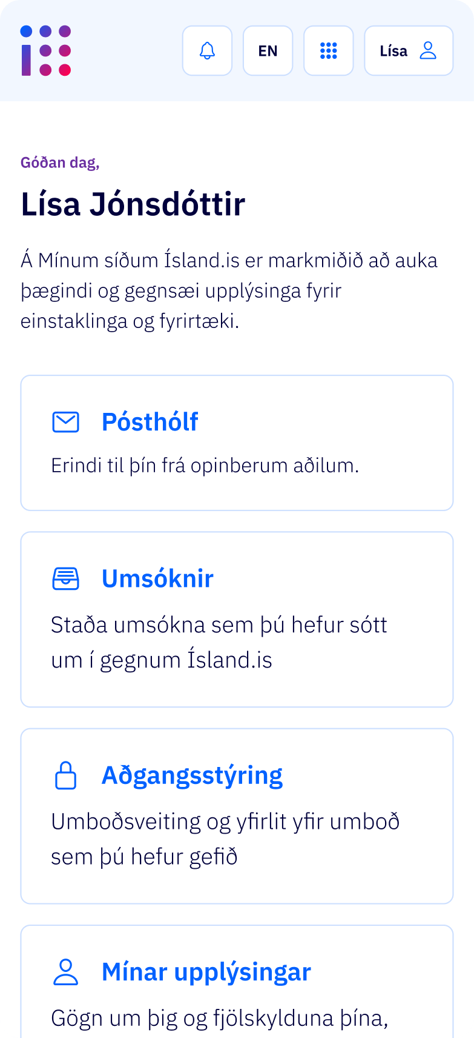
Task: Click the Umsóknir card description text
Action: click(x=219, y=642)
